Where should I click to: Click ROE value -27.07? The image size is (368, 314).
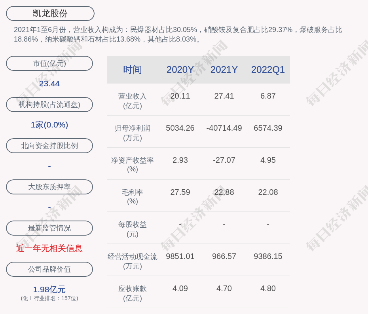224,160
